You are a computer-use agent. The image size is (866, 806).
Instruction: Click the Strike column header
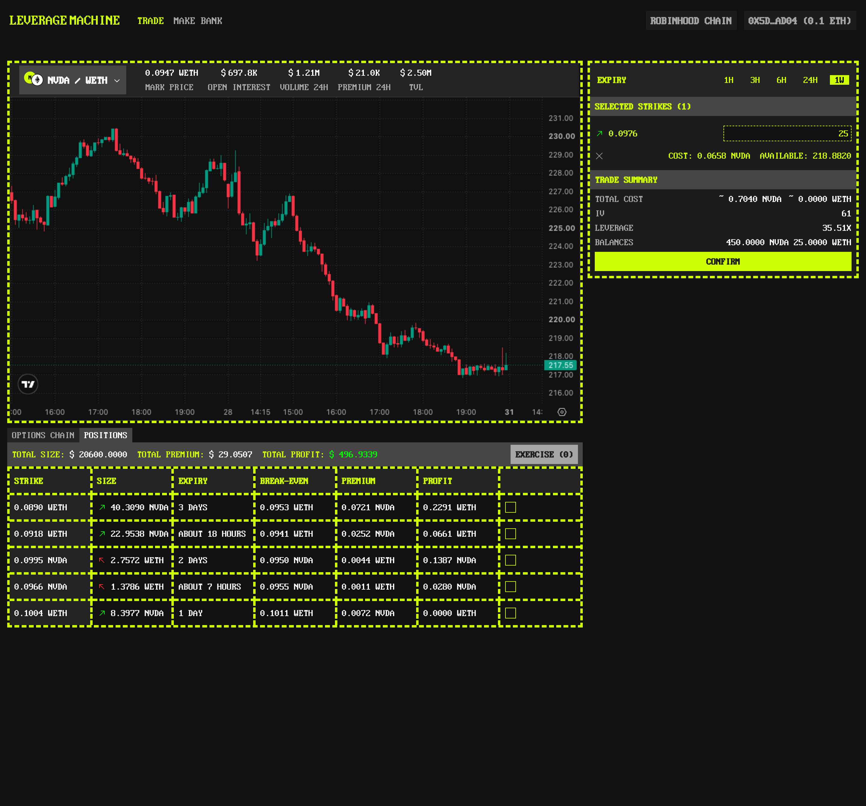[x=29, y=481]
